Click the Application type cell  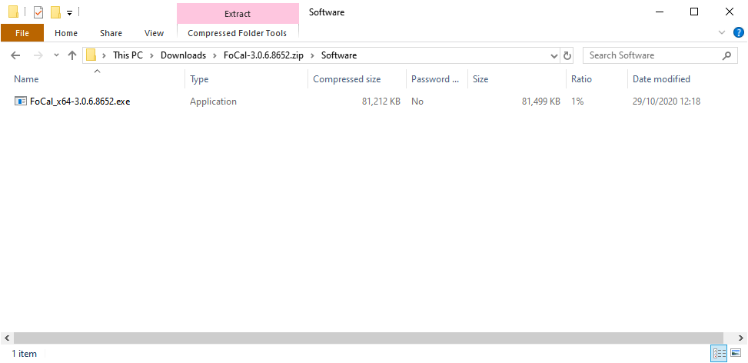pos(213,101)
